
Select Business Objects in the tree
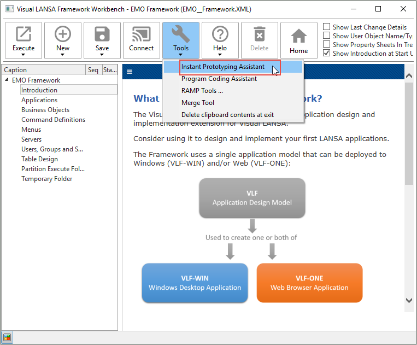[x=45, y=109]
